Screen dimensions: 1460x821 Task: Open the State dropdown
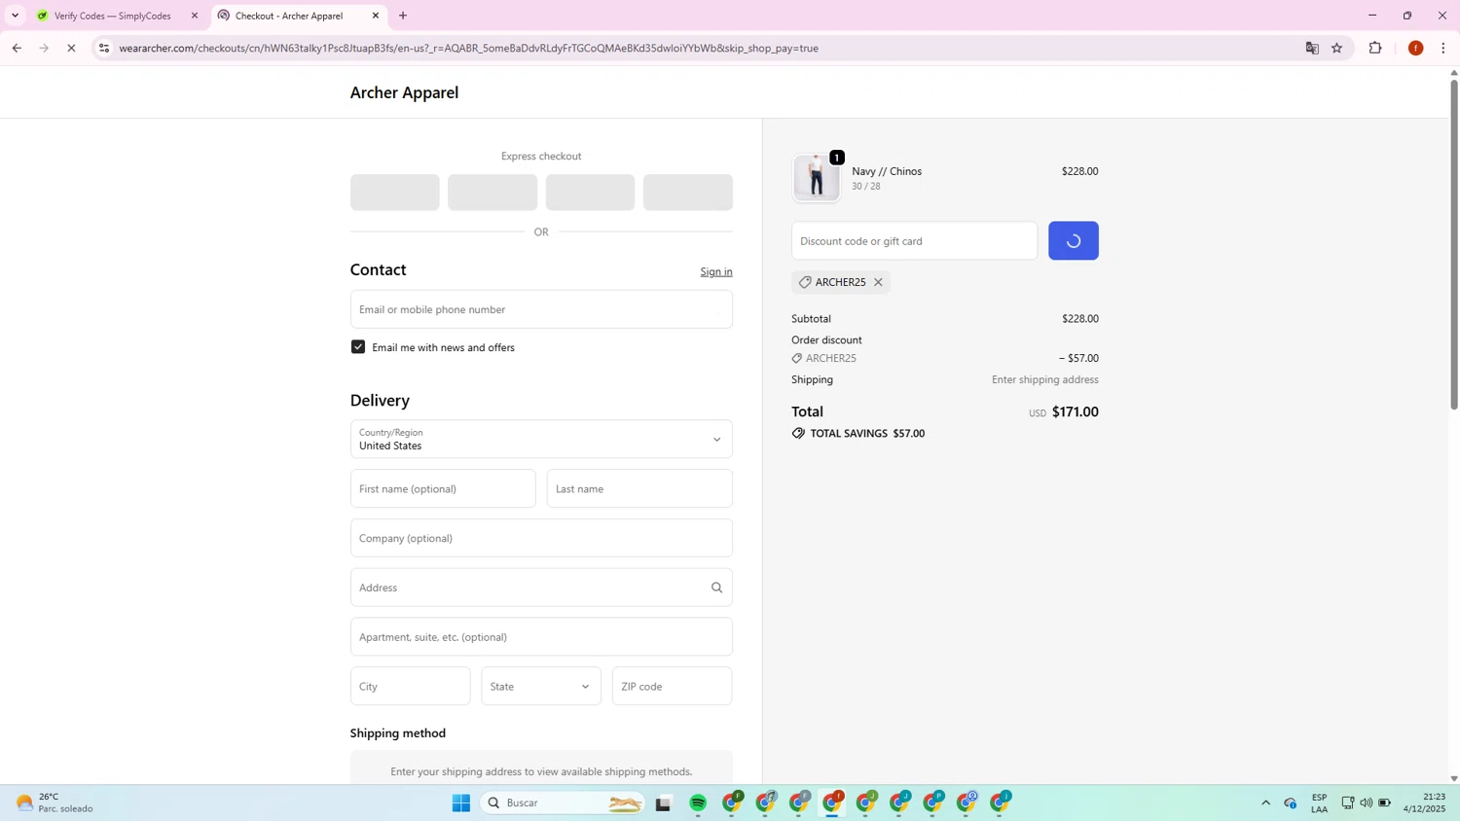pyautogui.click(x=541, y=687)
